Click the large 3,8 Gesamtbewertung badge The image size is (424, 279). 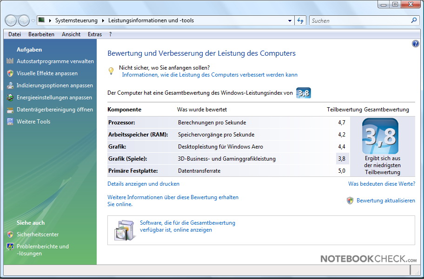380,136
